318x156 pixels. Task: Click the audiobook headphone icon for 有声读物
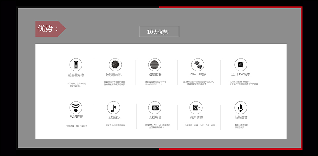[x=196, y=108]
